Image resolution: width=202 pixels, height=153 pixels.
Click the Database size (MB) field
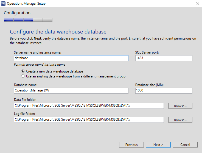tap(164, 91)
